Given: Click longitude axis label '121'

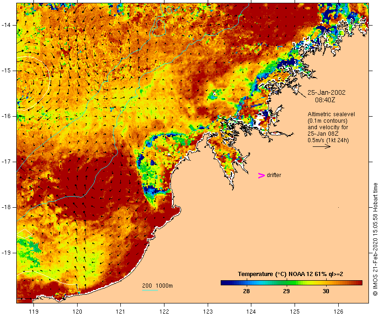Looking at the screenshot, I should pos(120,311).
